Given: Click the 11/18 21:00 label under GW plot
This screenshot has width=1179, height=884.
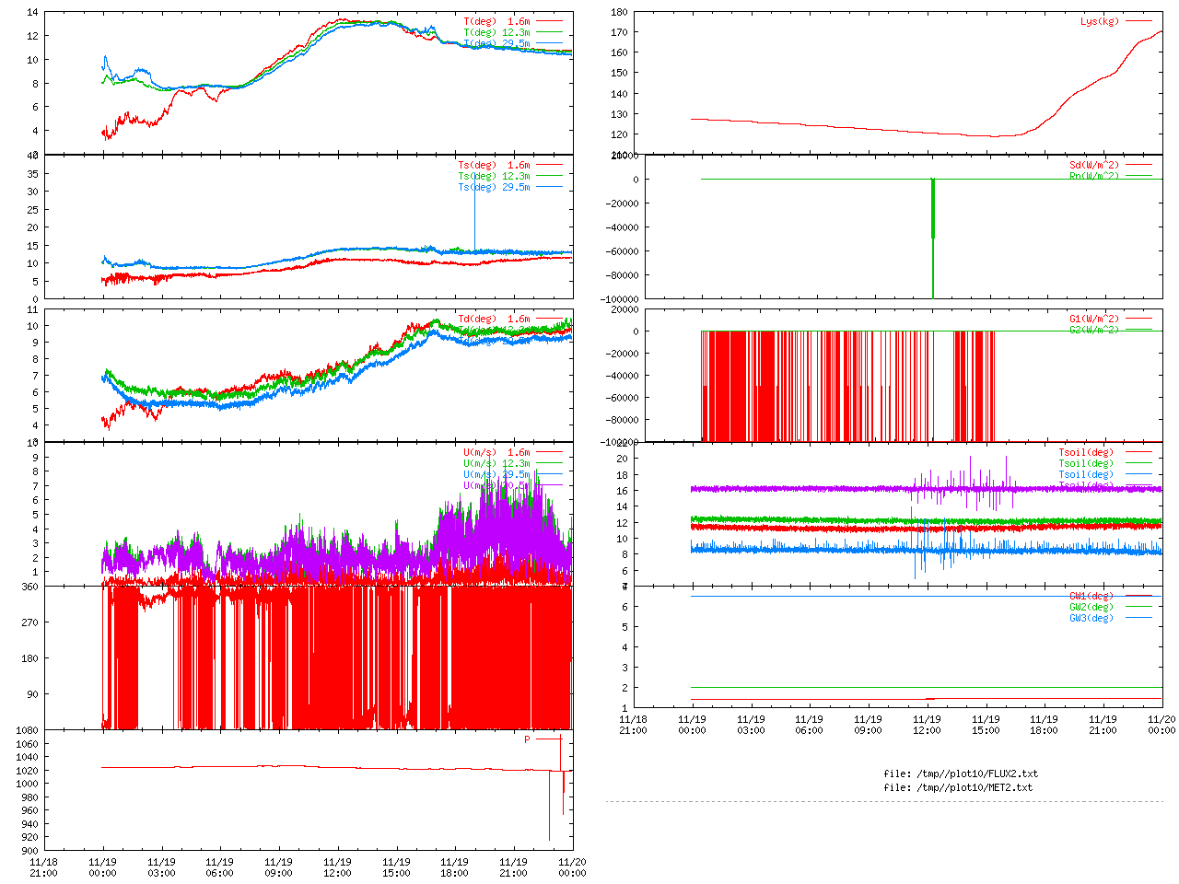Looking at the screenshot, I should tap(633, 725).
